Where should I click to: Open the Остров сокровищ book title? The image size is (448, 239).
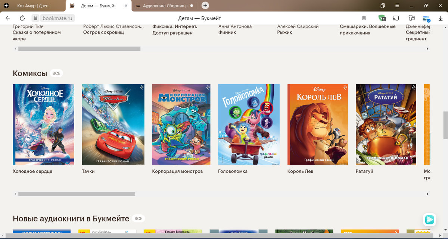pyautogui.click(x=103, y=32)
